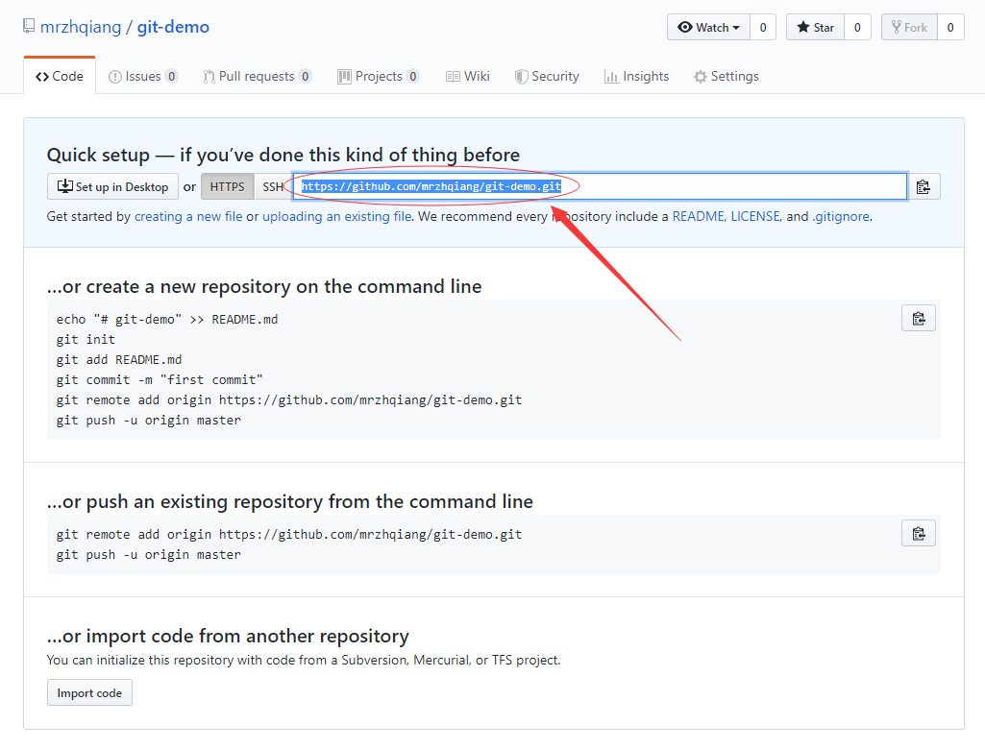The width and height of the screenshot is (985, 749).
Task: Expand the Watch dropdown
Action: 708,27
